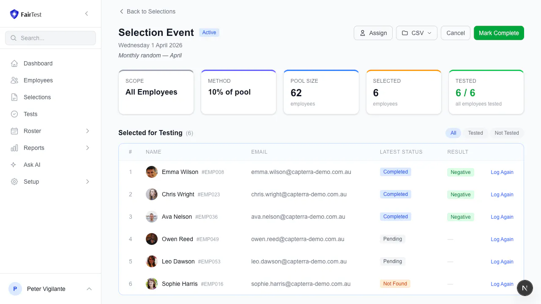Open Dashboard via the home icon
541x304 pixels.
click(x=14, y=63)
